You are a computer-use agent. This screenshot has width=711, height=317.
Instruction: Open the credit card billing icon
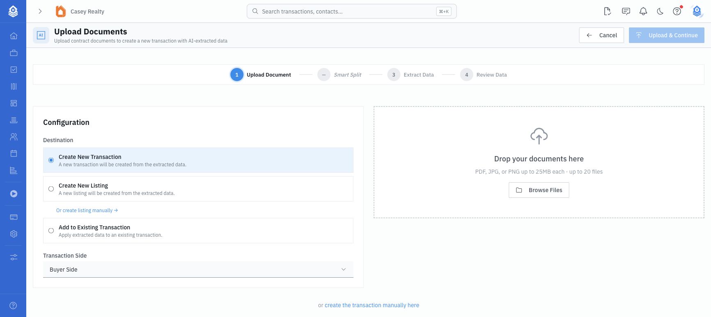tap(14, 217)
